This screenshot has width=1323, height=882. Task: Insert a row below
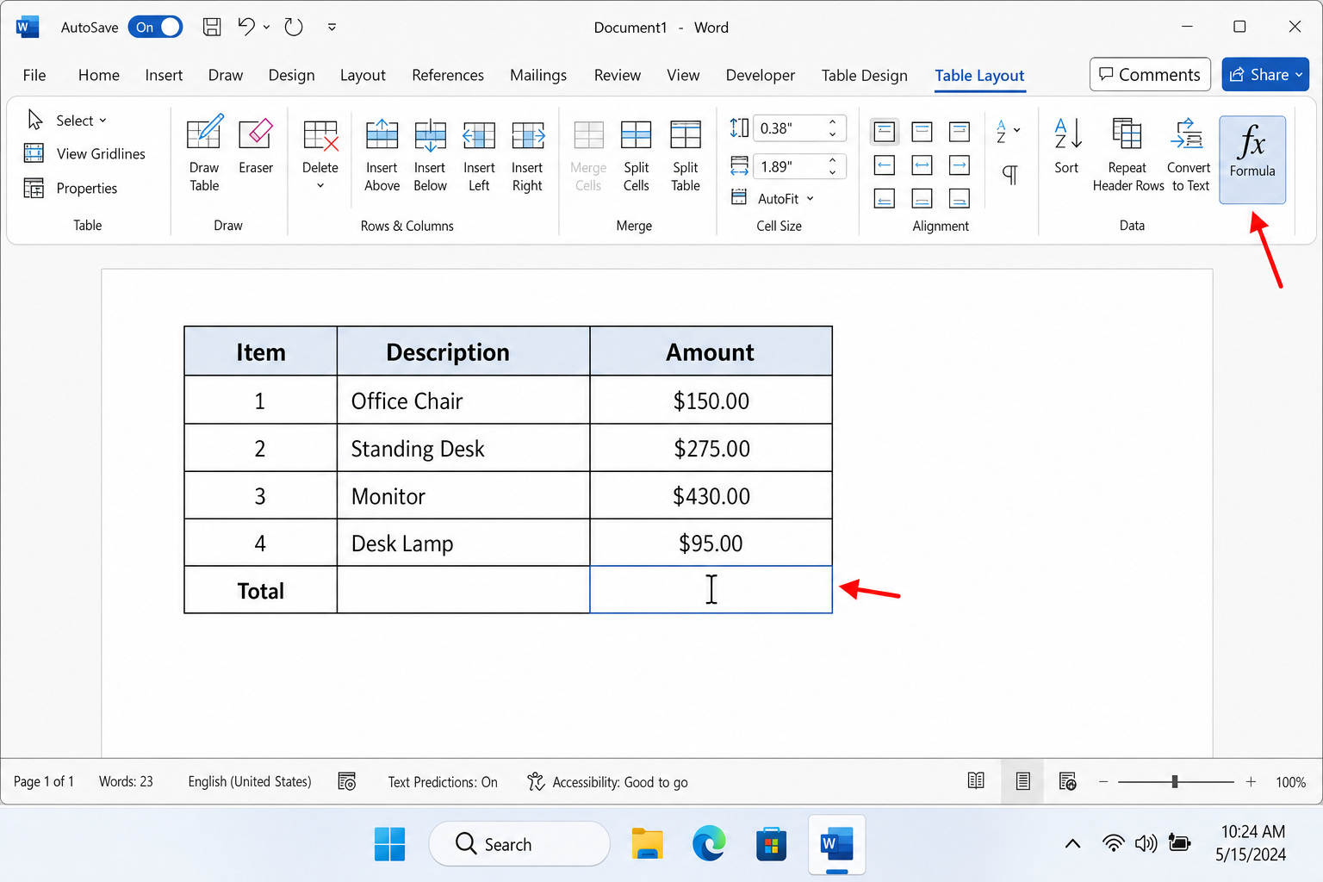click(430, 155)
